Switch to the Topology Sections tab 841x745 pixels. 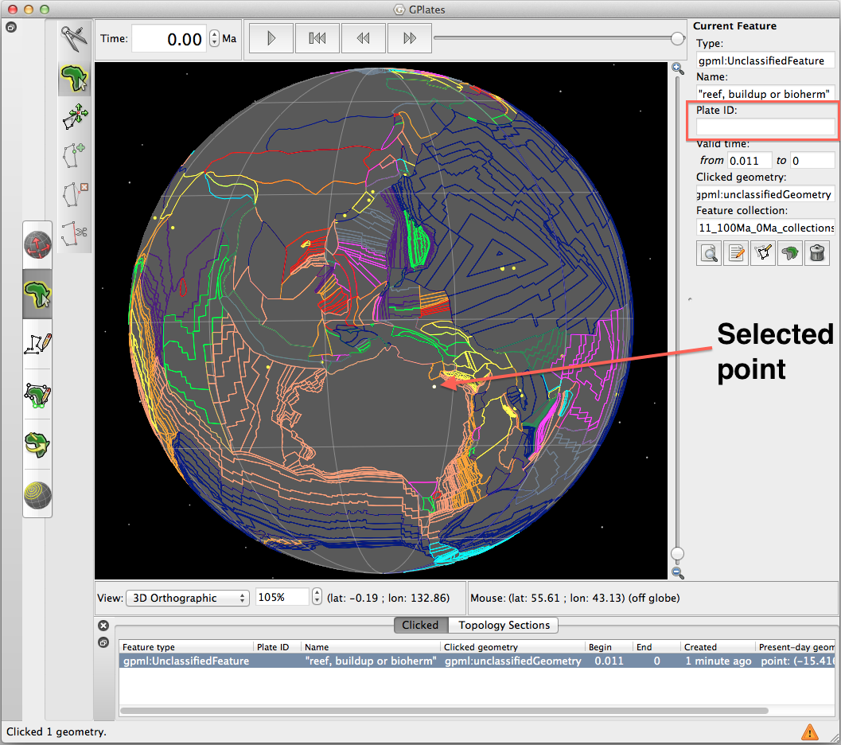coord(504,625)
